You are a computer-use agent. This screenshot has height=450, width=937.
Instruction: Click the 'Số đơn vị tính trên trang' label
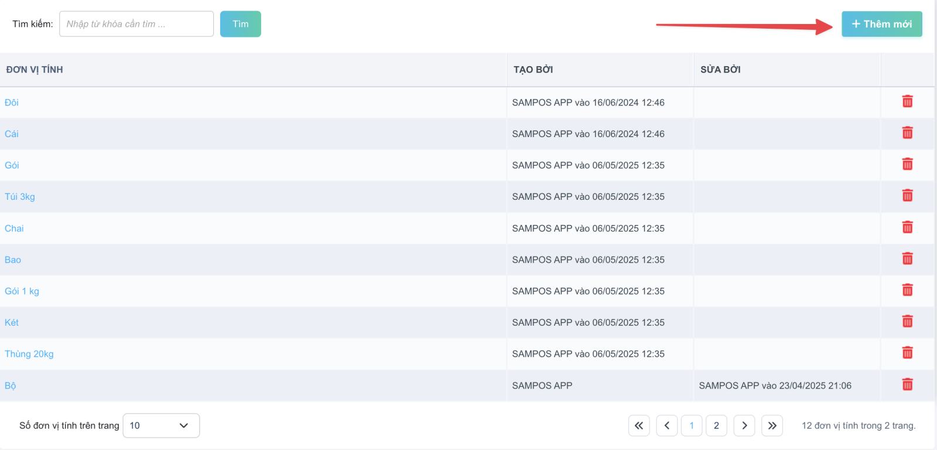(x=69, y=425)
